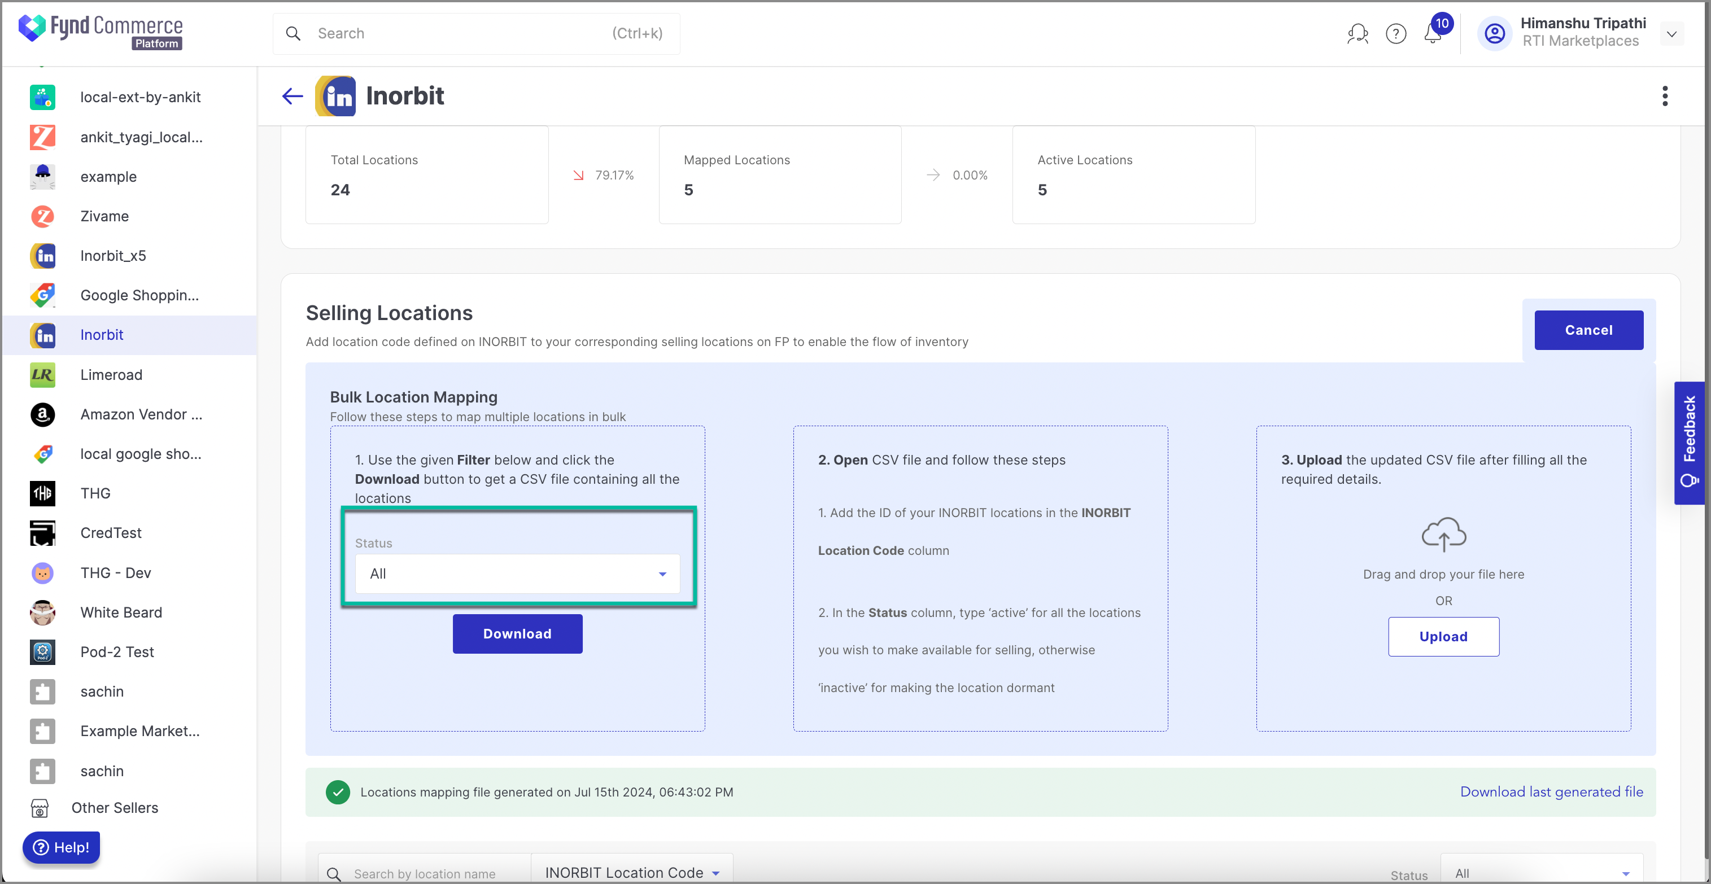Open White Beard from the sidebar
This screenshot has width=1711, height=884.
click(129, 612)
